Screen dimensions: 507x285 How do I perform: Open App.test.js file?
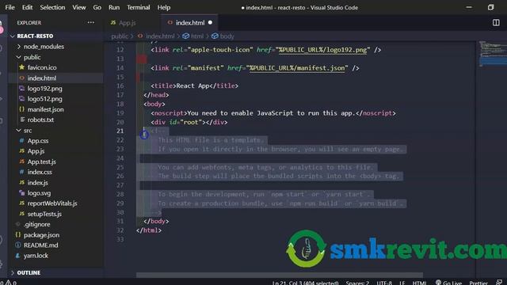pyautogui.click(x=42, y=161)
